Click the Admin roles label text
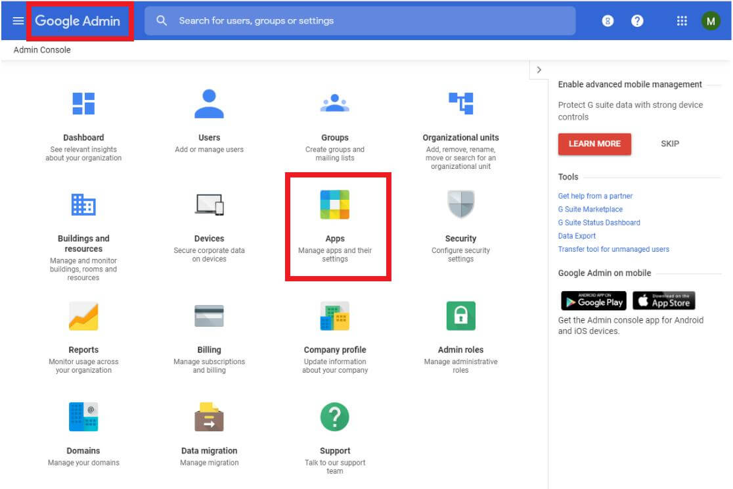 461,350
